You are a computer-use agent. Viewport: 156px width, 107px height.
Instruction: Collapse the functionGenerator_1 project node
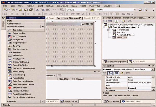pyautogui.click(x=105, y=27)
